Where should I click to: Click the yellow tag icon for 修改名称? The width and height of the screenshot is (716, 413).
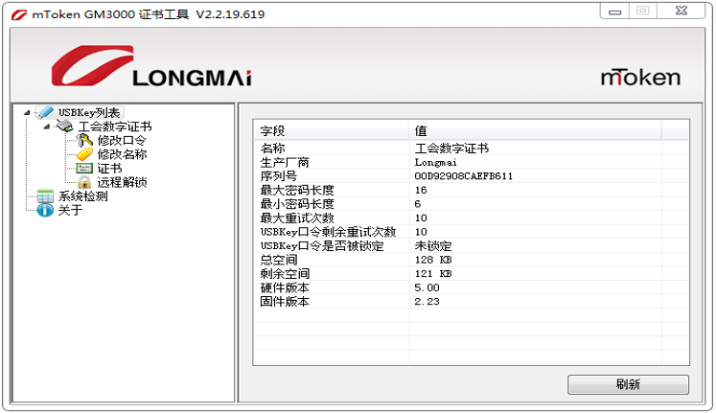point(84,154)
